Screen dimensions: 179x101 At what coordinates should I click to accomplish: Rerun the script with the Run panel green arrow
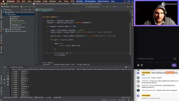(x=4, y=70)
